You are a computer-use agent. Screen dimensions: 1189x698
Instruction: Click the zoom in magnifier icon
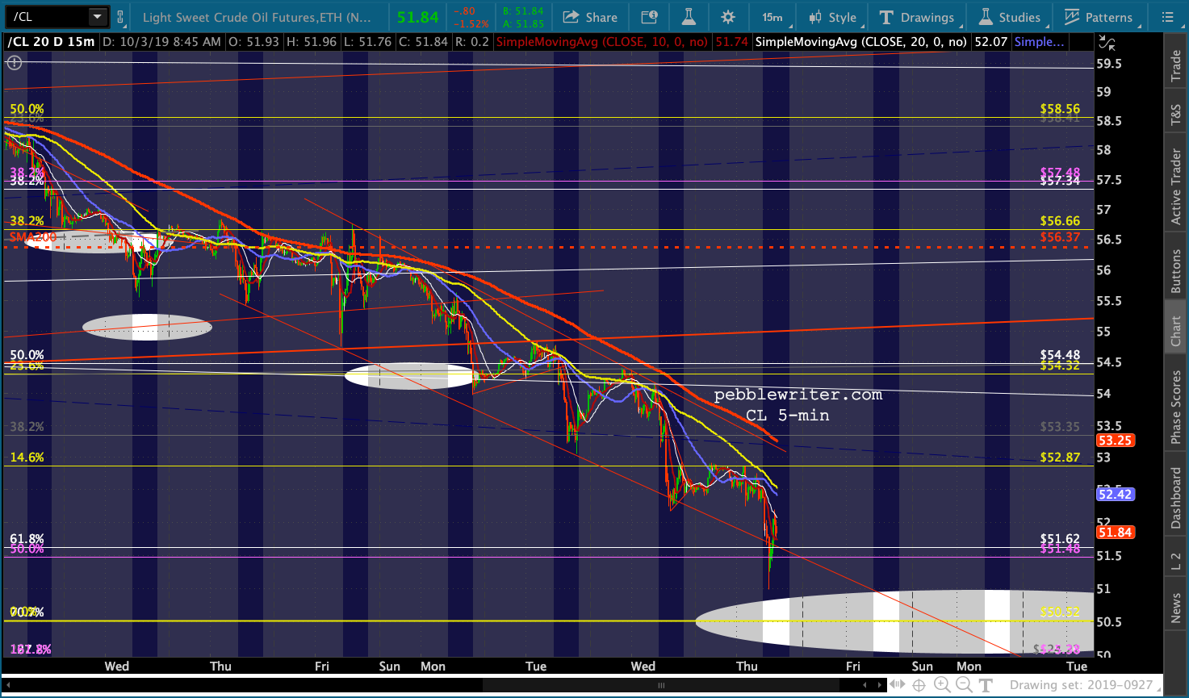point(941,685)
